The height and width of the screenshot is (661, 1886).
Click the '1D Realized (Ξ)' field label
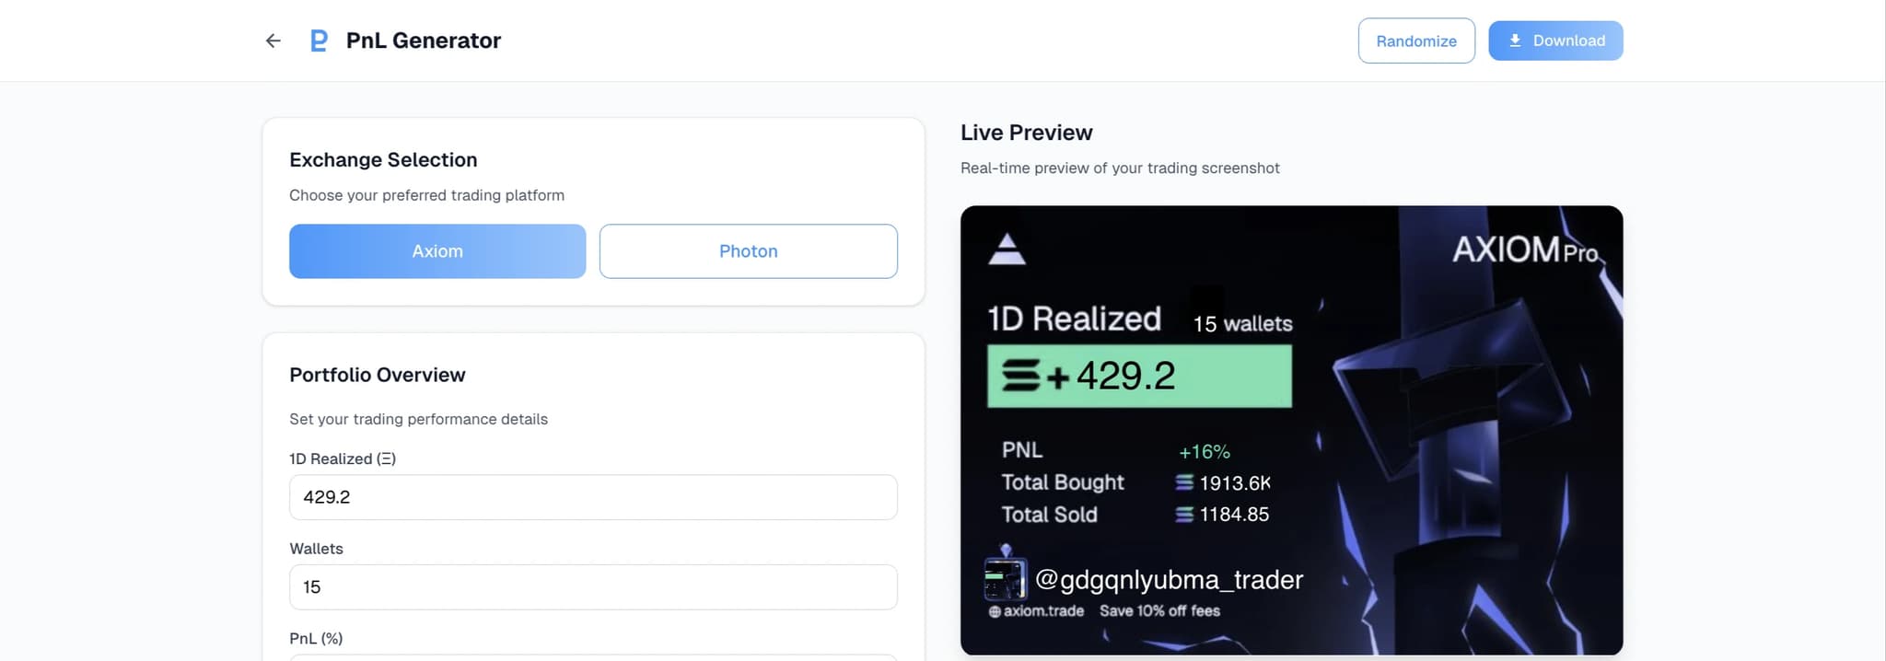pyautogui.click(x=343, y=458)
